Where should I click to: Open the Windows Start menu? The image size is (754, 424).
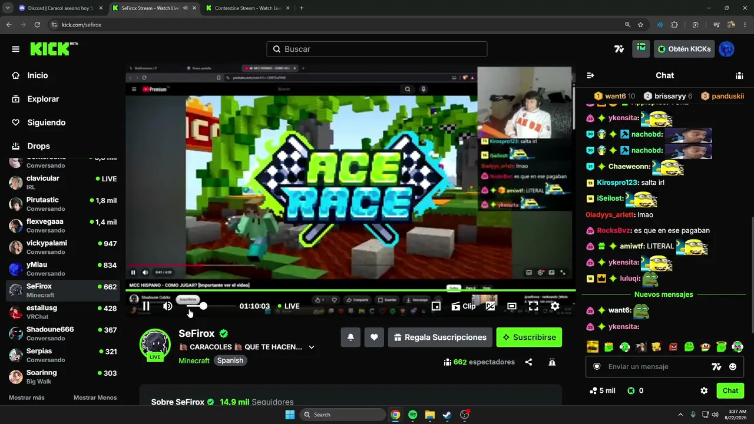click(x=290, y=415)
